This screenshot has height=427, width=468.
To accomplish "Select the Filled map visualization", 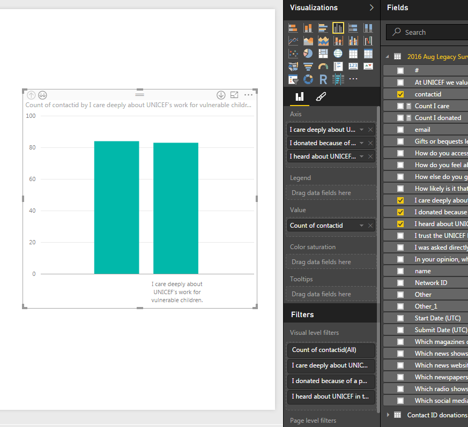I will (293, 66).
